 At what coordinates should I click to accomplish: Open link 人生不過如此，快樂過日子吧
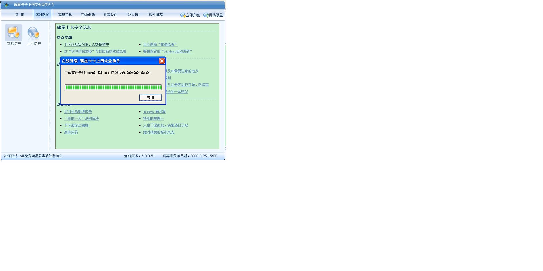(x=165, y=125)
